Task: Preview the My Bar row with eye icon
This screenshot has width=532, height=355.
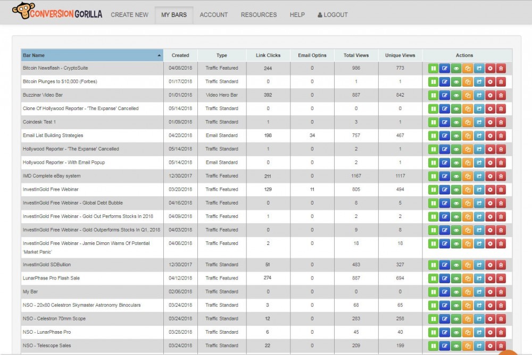Action: [x=456, y=292]
